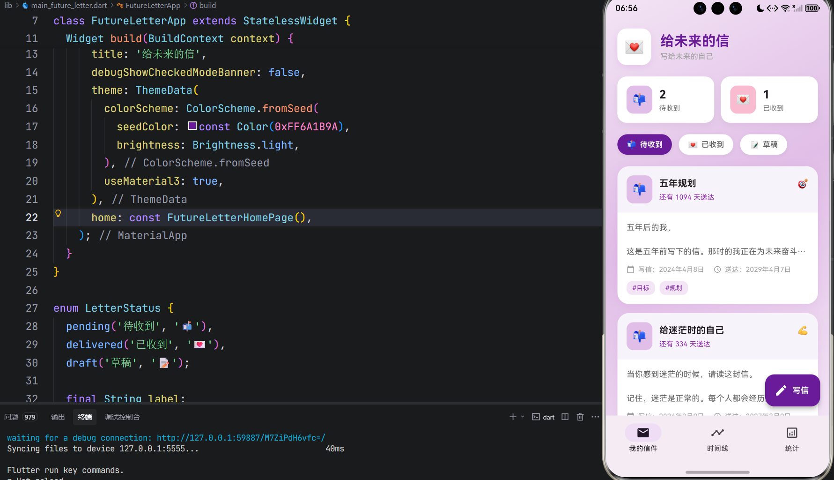Select the 已收到 filter chip

click(x=706, y=144)
